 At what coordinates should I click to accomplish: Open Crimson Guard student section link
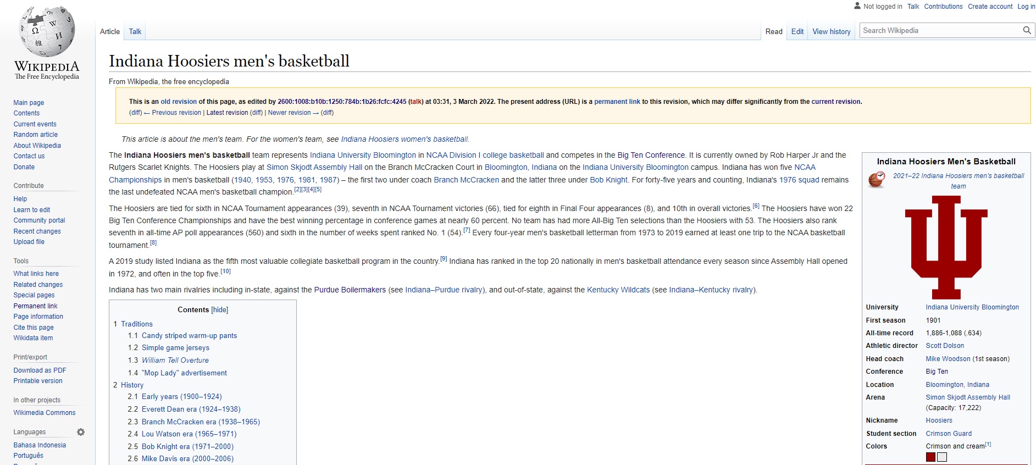[949, 434]
